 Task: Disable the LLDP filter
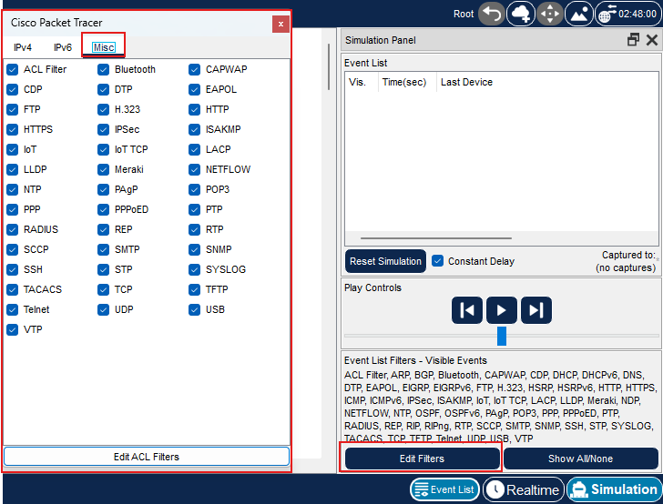pyautogui.click(x=12, y=169)
